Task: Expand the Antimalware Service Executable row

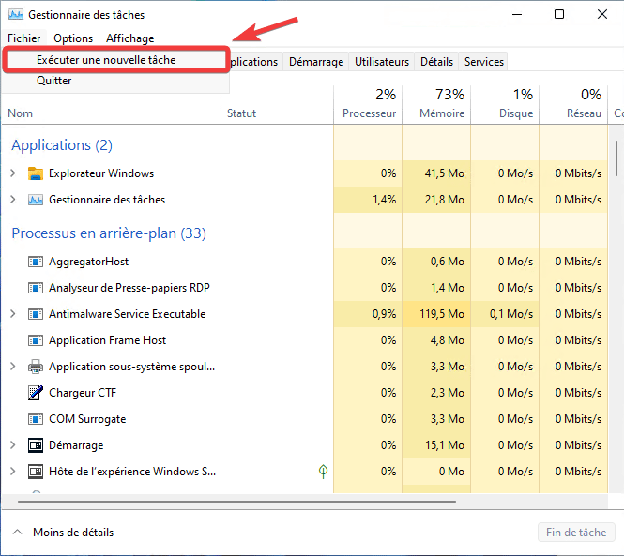Action: pos(13,314)
